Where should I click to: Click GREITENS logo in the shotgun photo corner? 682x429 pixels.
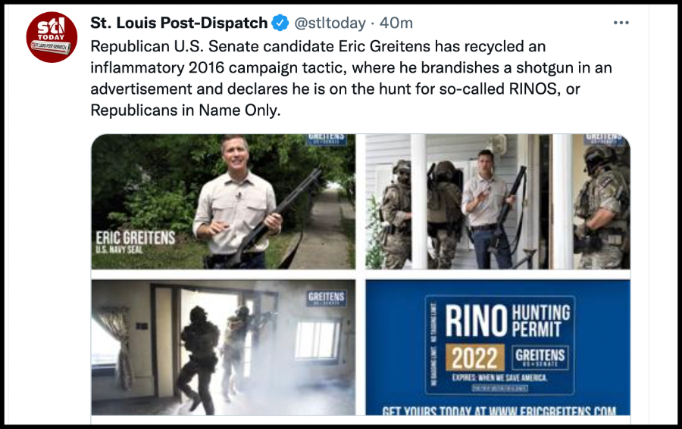326,139
